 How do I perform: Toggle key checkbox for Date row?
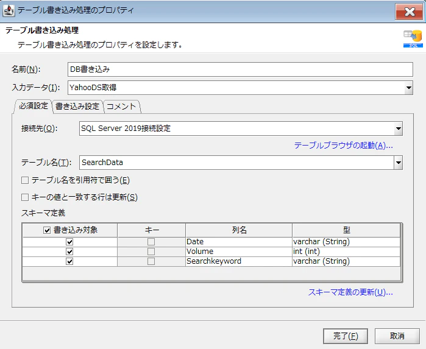[x=151, y=242]
